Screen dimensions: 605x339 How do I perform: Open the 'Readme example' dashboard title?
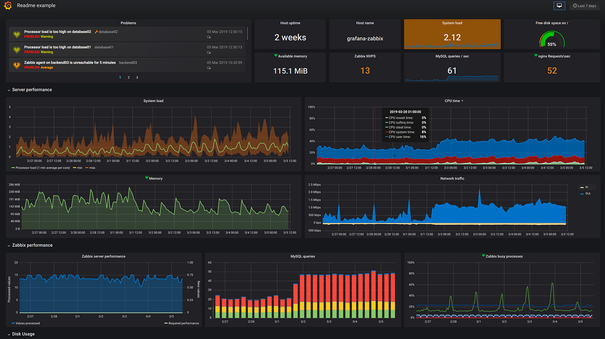tap(37, 6)
